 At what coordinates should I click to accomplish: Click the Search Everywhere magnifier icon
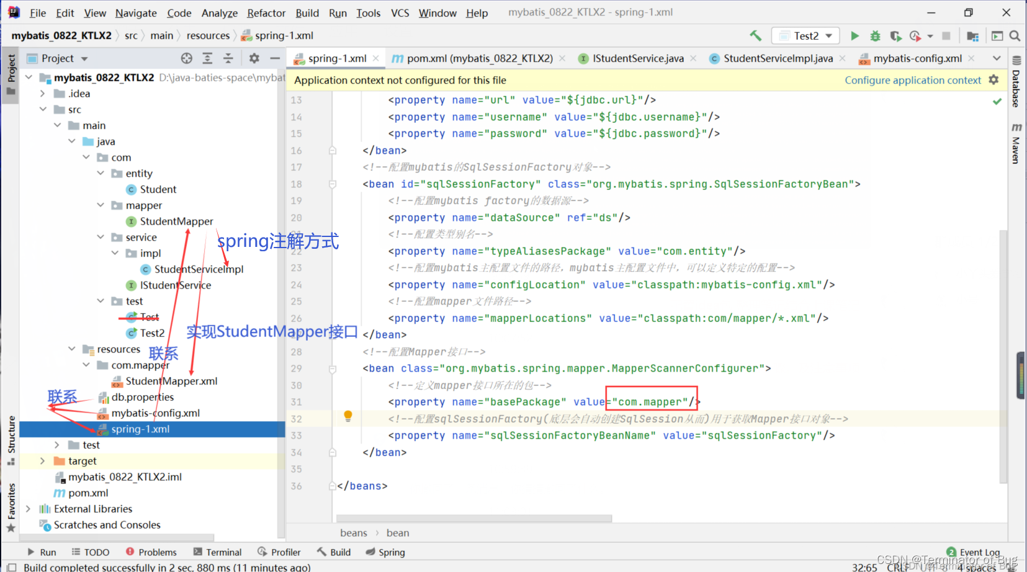click(1015, 36)
